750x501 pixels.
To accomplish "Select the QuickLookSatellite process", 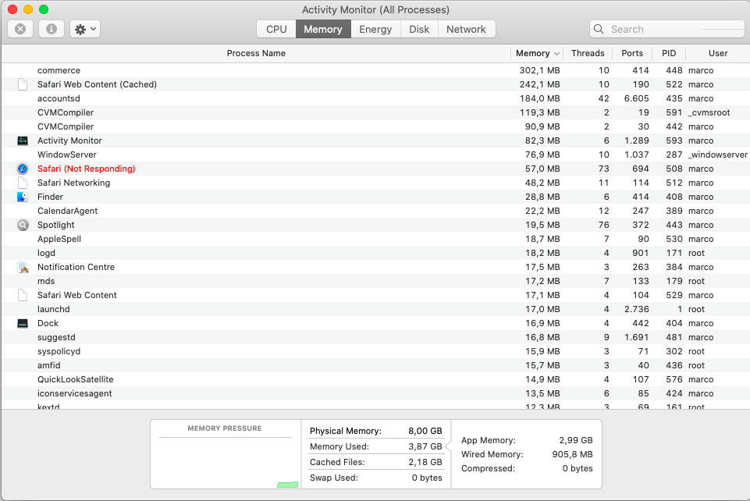I will (375, 379).
